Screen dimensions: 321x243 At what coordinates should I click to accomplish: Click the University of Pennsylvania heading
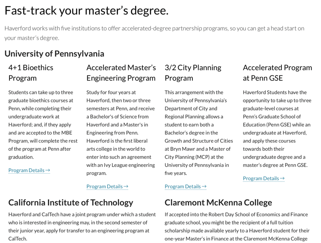tap(54, 53)
